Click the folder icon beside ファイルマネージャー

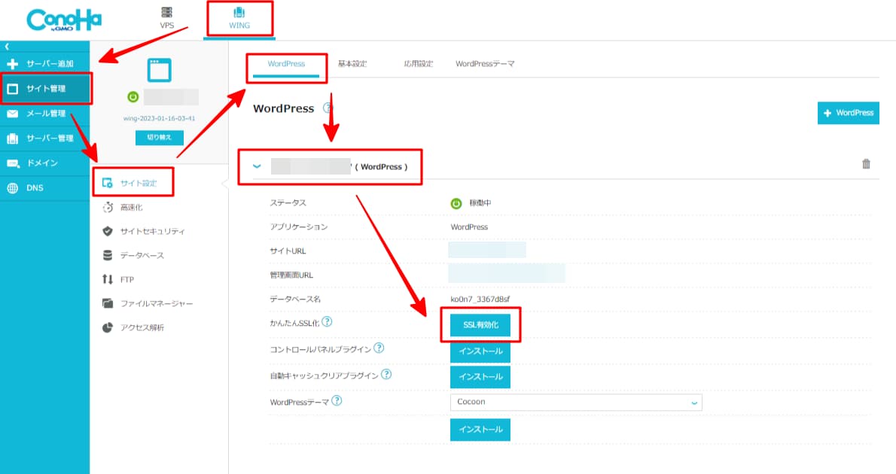click(108, 303)
